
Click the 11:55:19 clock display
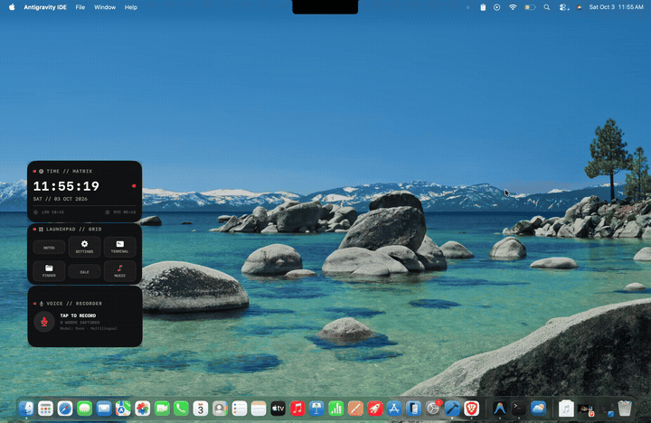tap(66, 186)
